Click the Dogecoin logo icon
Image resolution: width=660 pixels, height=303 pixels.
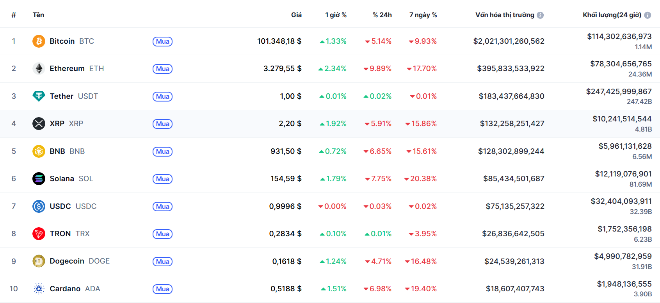[39, 261]
